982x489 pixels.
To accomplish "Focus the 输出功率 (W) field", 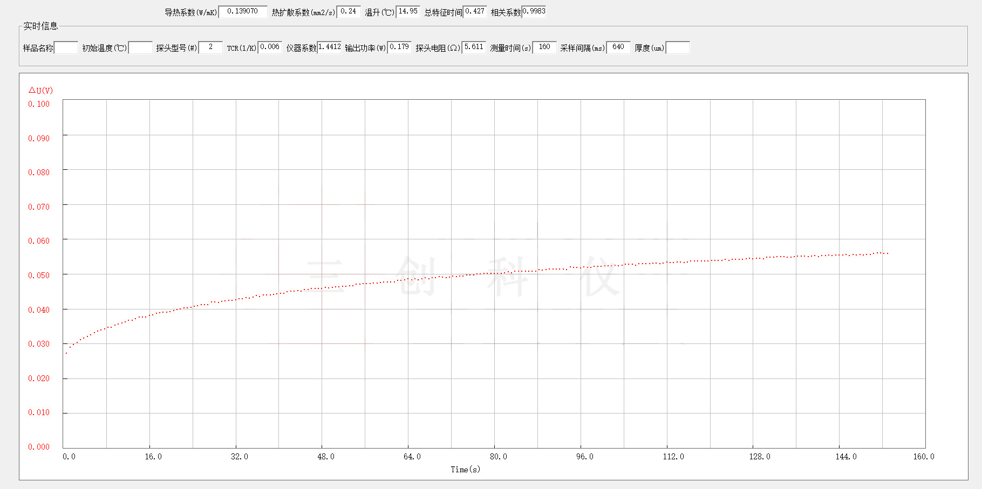I will pyautogui.click(x=399, y=48).
